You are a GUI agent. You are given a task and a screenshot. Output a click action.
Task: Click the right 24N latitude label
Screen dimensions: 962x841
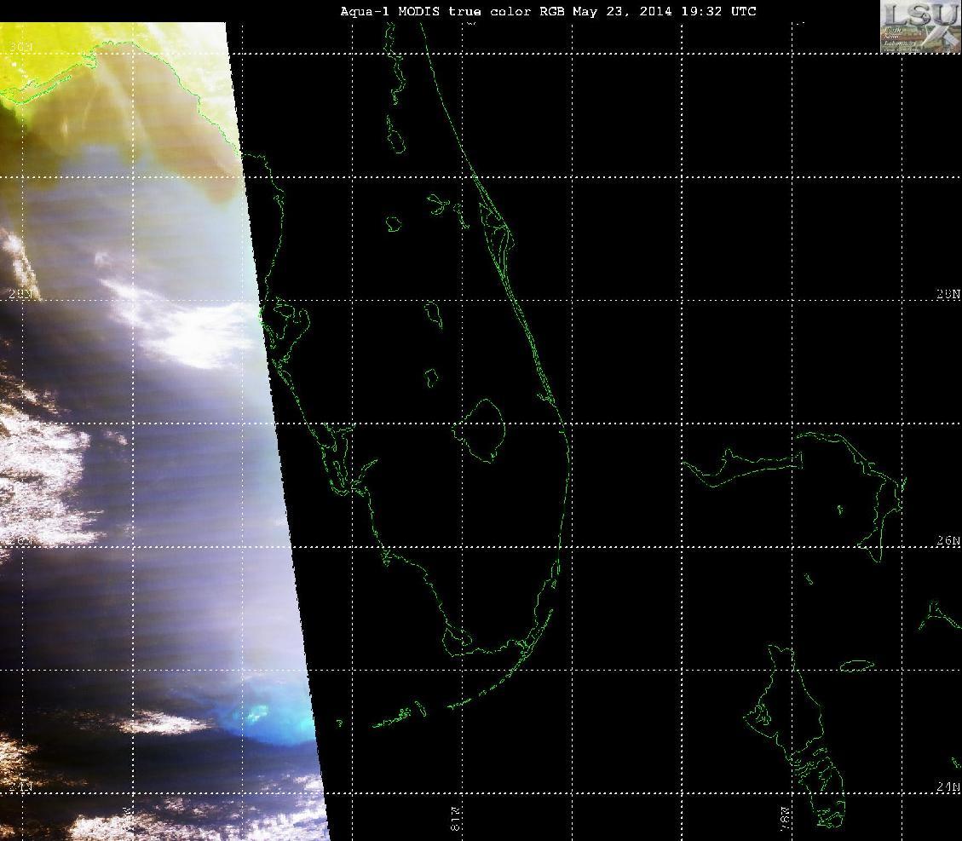coord(948,787)
